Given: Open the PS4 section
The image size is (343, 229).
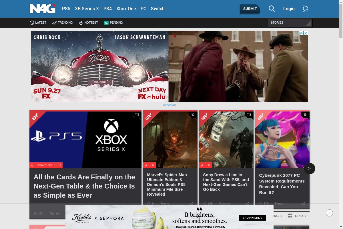Looking at the screenshot, I should point(107,9).
